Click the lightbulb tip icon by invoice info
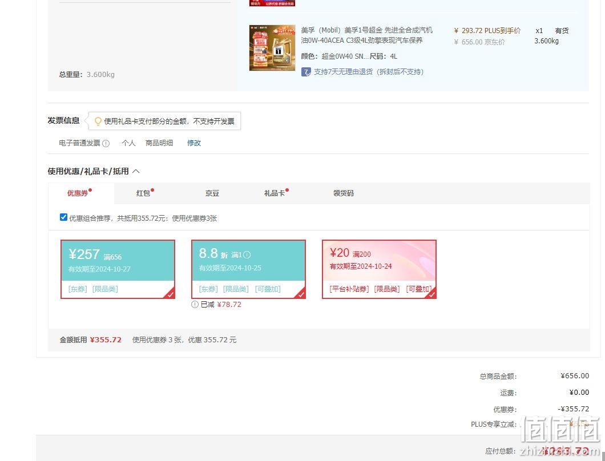Screen dimensions: 605x461 (x=98, y=121)
